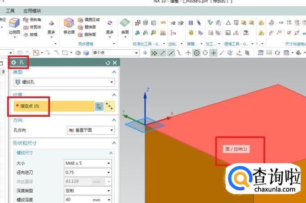Collapse the 类型 section chevron
Screen dimensions: 306x203
click(114, 72)
